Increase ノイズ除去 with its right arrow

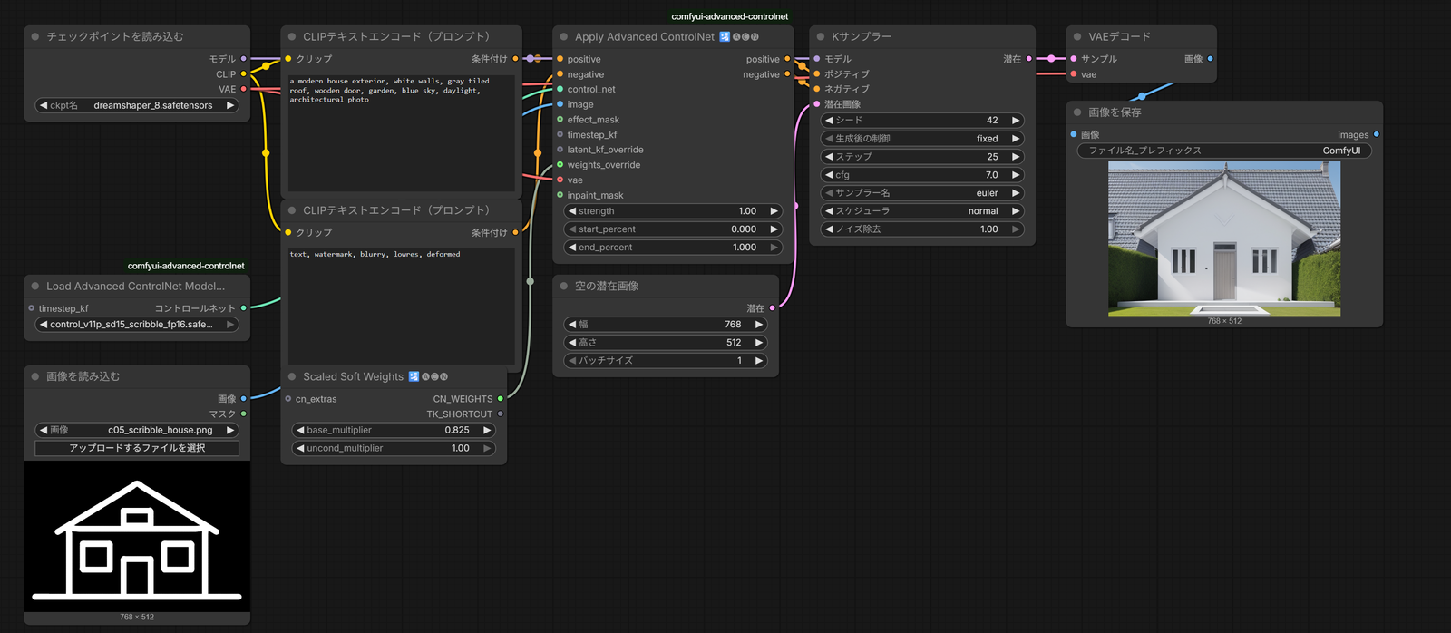click(x=1016, y=229)
